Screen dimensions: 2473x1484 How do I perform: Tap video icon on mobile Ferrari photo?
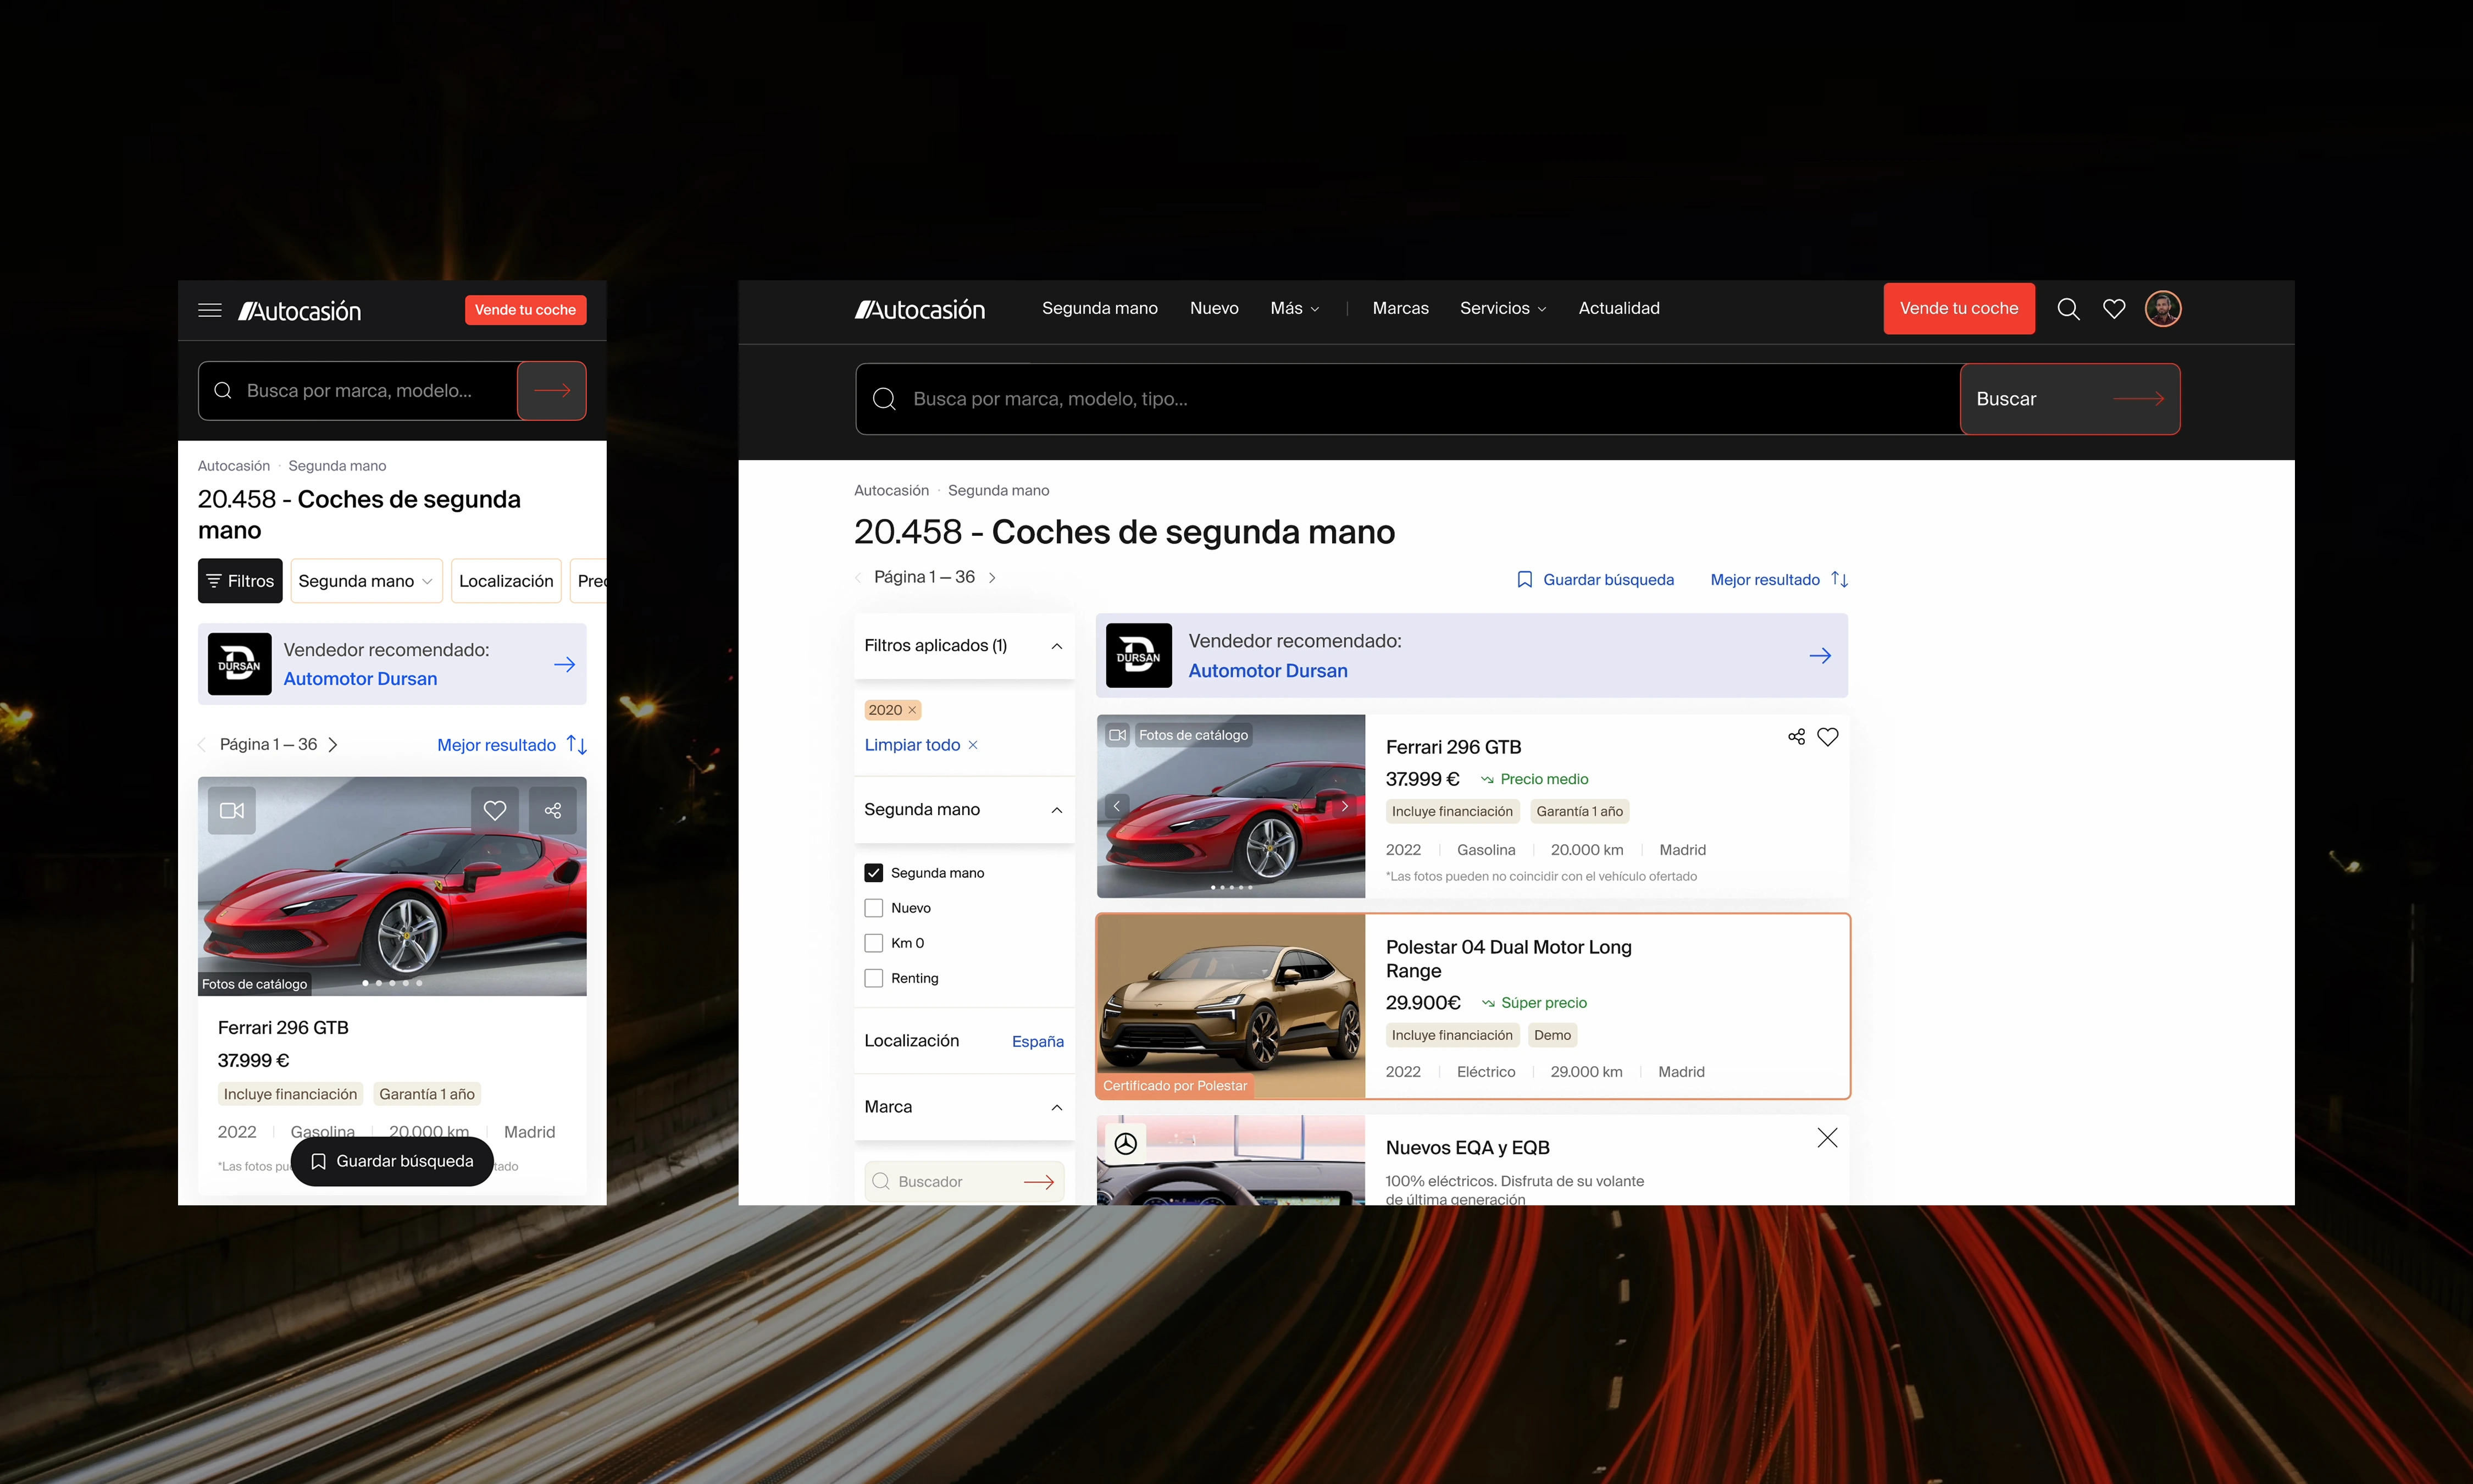[232, 811]
